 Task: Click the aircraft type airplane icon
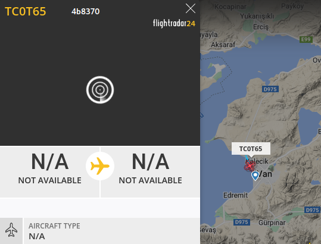pyautogui.click(x=11, y=230)
